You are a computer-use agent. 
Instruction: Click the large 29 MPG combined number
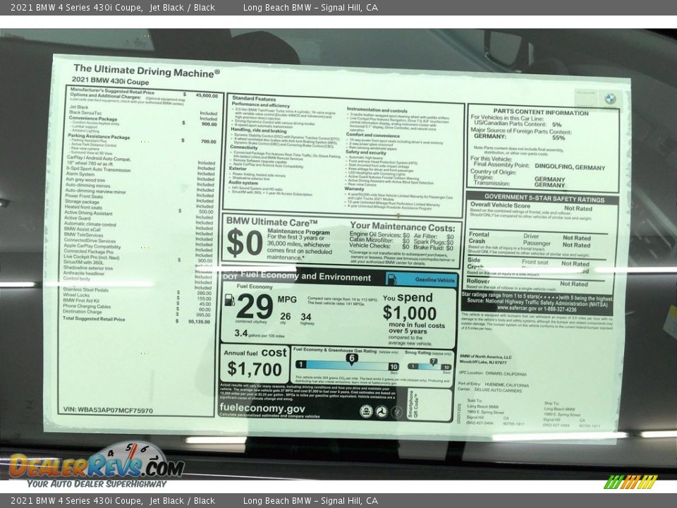pos(255,306)
